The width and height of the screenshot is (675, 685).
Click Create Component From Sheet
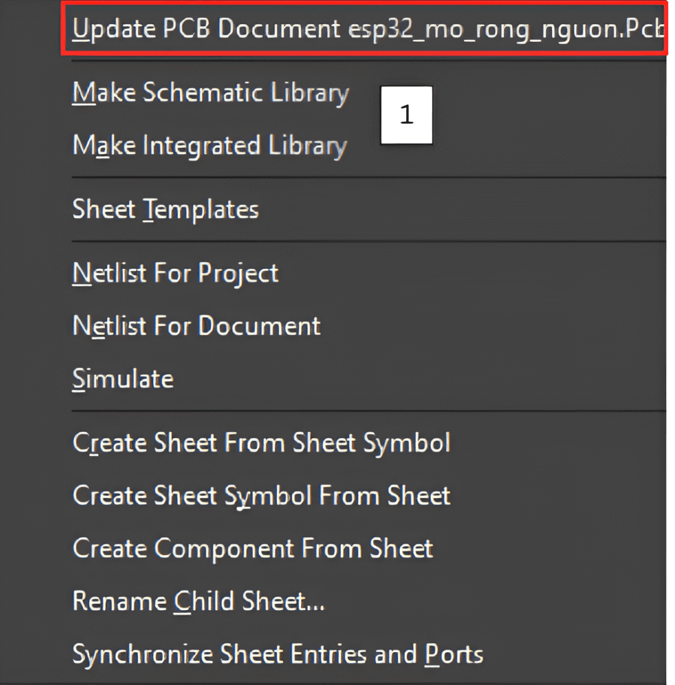tap(252, 549)
